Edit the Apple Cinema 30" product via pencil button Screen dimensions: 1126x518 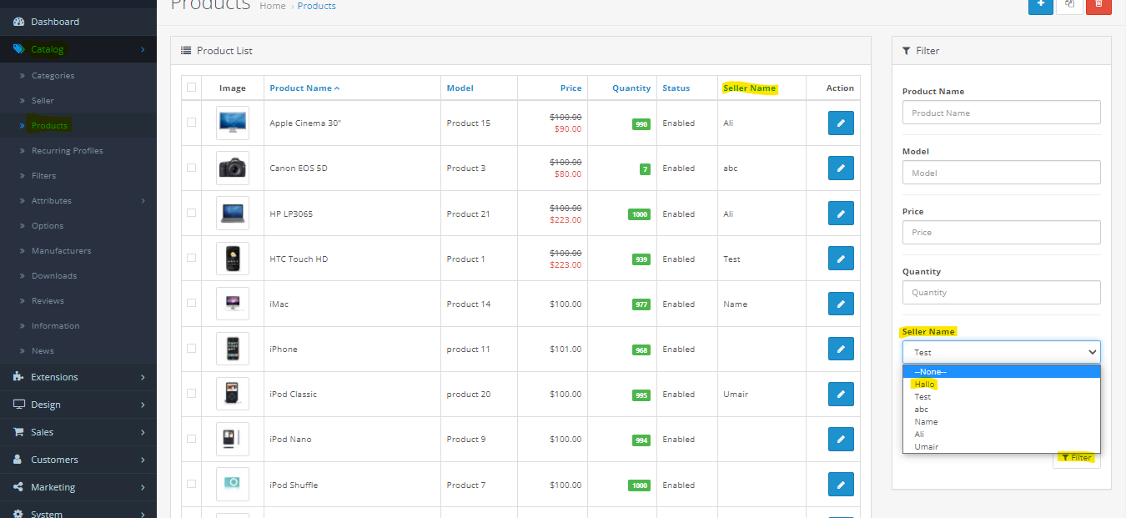(841, 123)
